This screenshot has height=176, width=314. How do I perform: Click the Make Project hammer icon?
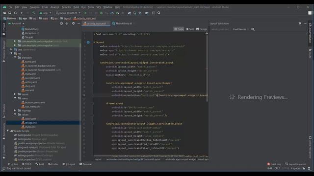tap(34, 13)
